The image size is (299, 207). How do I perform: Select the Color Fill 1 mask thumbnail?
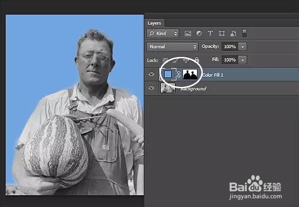190,74
